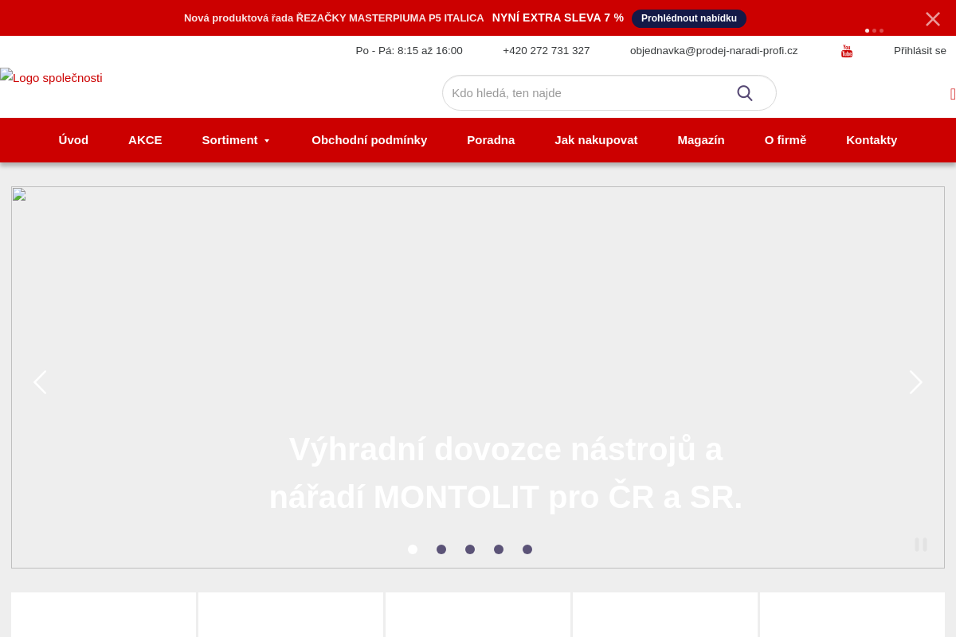
Task: Open Obchodní podmínky page
Action: point(370,140)
